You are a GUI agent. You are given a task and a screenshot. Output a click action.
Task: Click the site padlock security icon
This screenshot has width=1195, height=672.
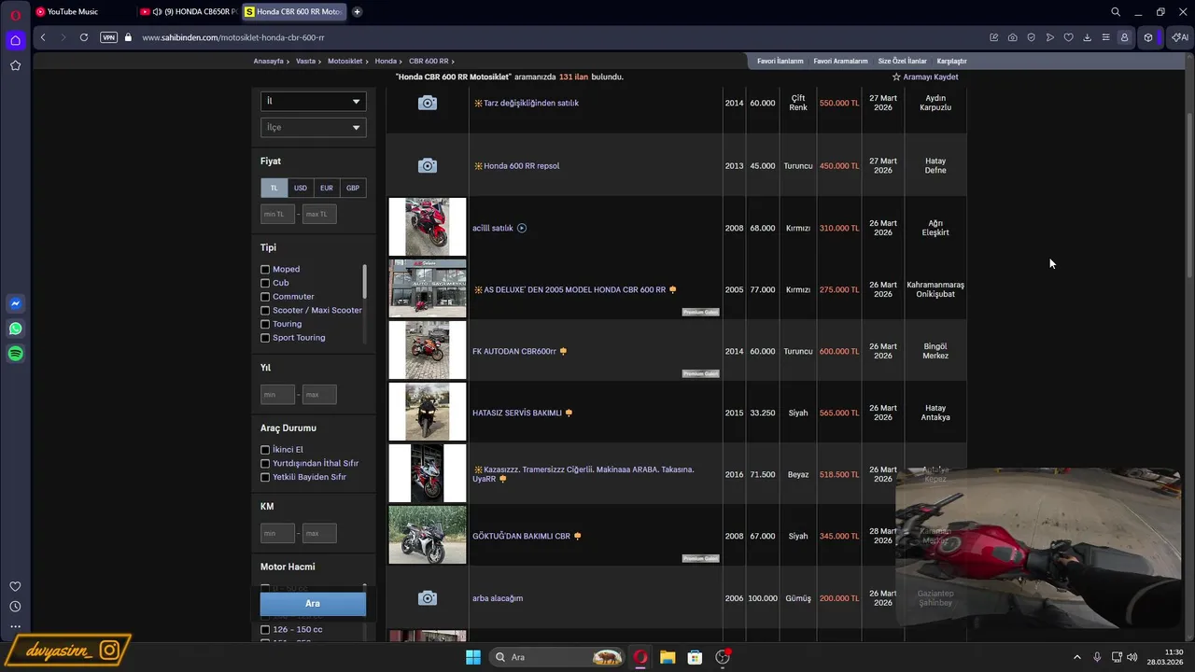(129, 37)
